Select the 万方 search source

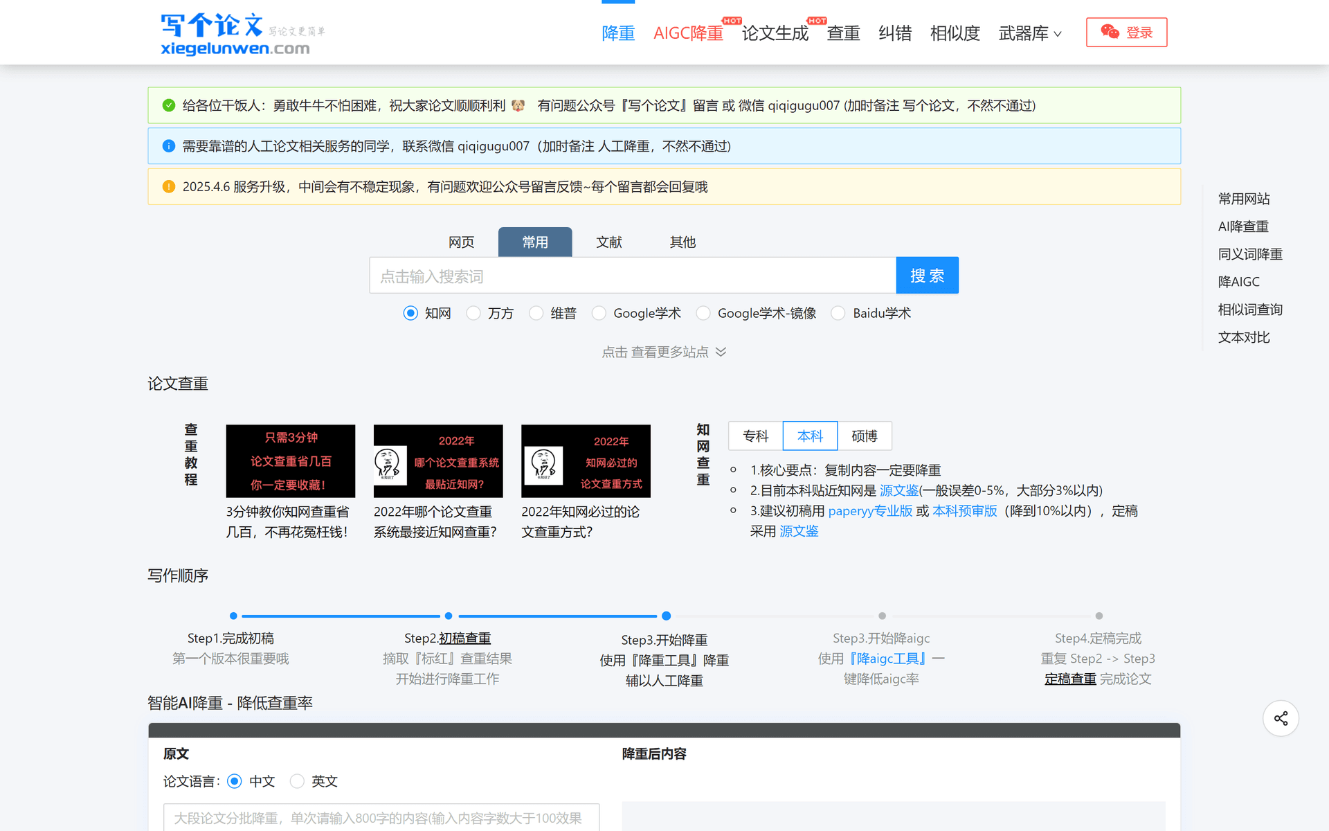click(x=473, y=313)
